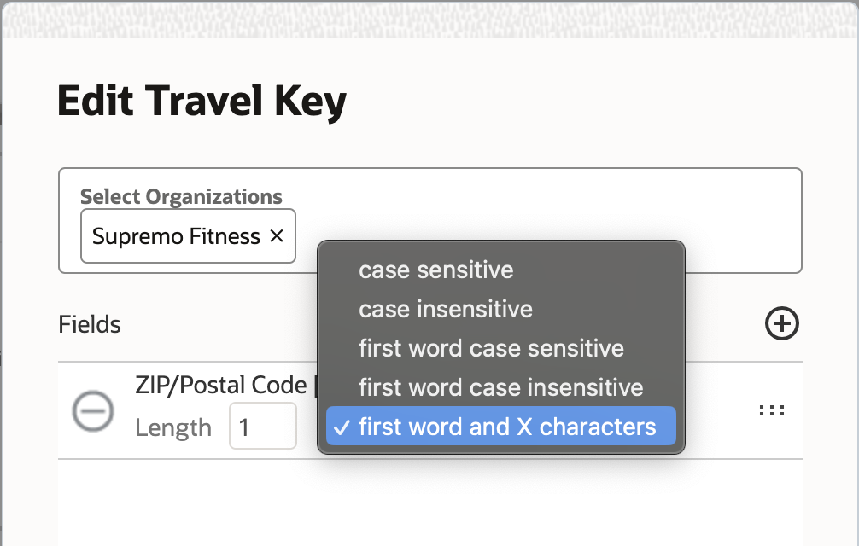The image size is (859, 546).
Task: Remove the Supremo Fitness organization chip
Action: point(277,236)
